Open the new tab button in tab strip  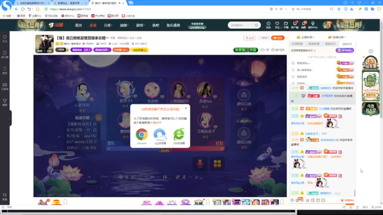pyautogui.click(x=131, y=3)
